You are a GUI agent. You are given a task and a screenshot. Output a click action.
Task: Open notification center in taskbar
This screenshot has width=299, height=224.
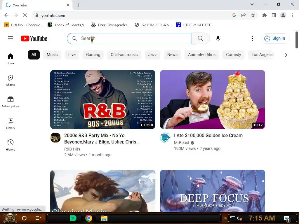(x=287, y=218)
